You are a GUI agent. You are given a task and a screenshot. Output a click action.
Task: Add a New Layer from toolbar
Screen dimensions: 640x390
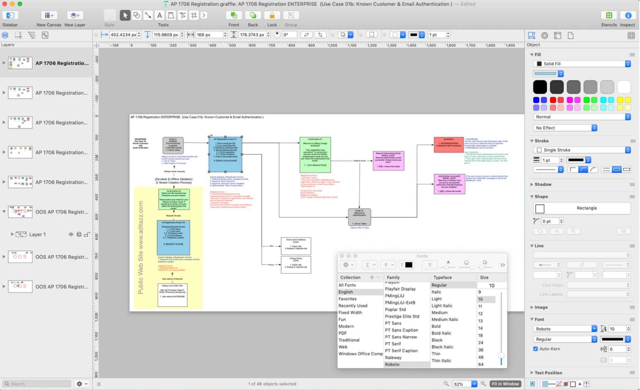(x=75, y=16)
